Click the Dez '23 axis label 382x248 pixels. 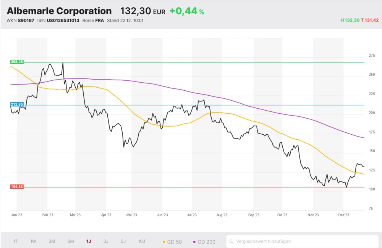[x=344, y=215]
